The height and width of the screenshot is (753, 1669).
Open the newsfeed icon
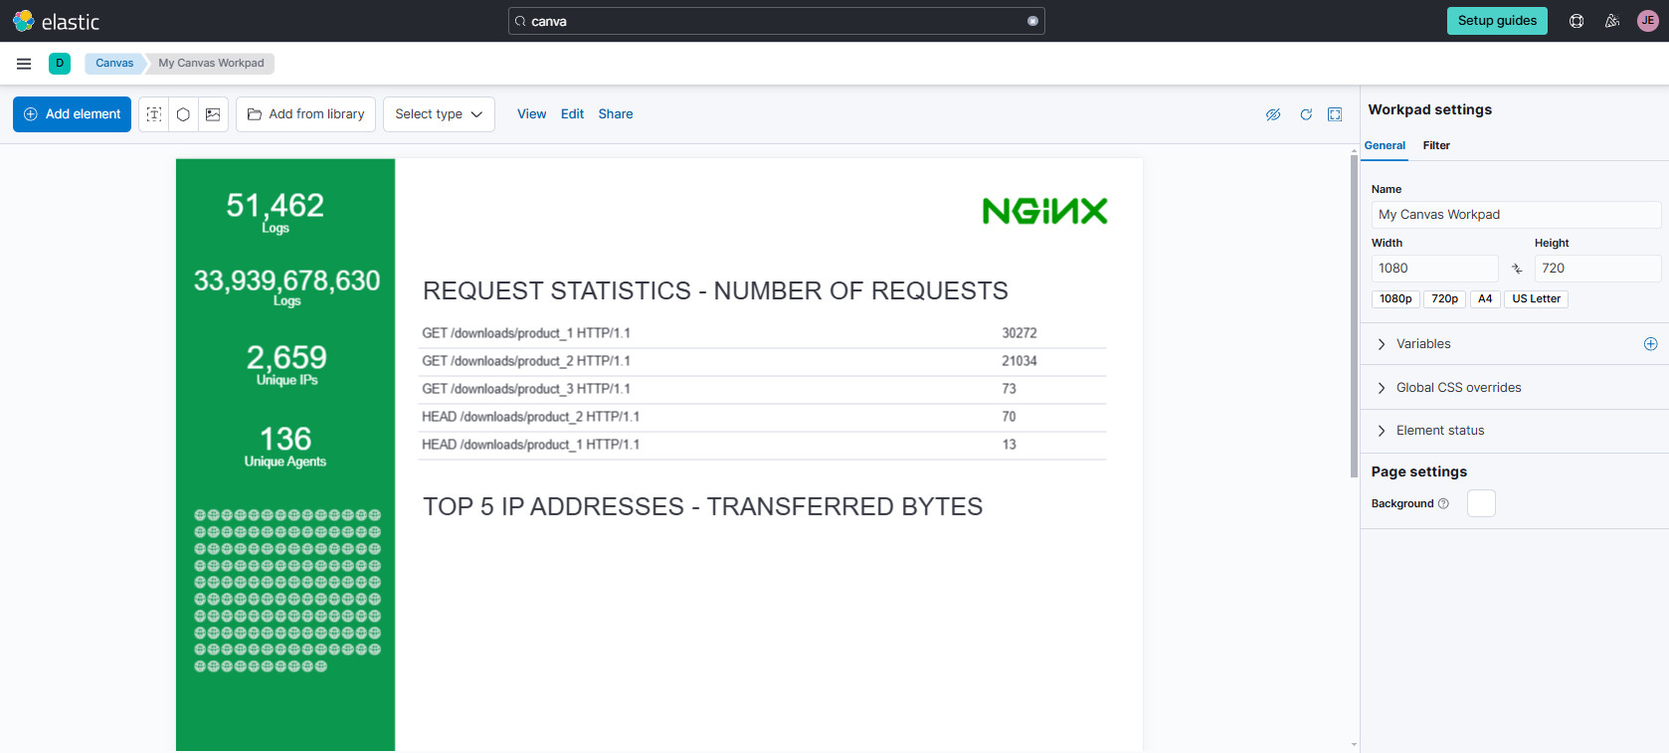point(1612,21)
